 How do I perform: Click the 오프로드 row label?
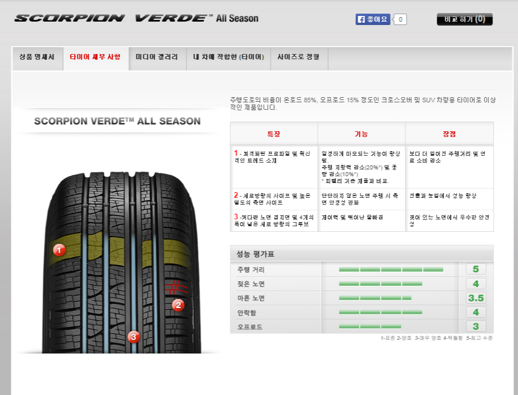point(250,327)
